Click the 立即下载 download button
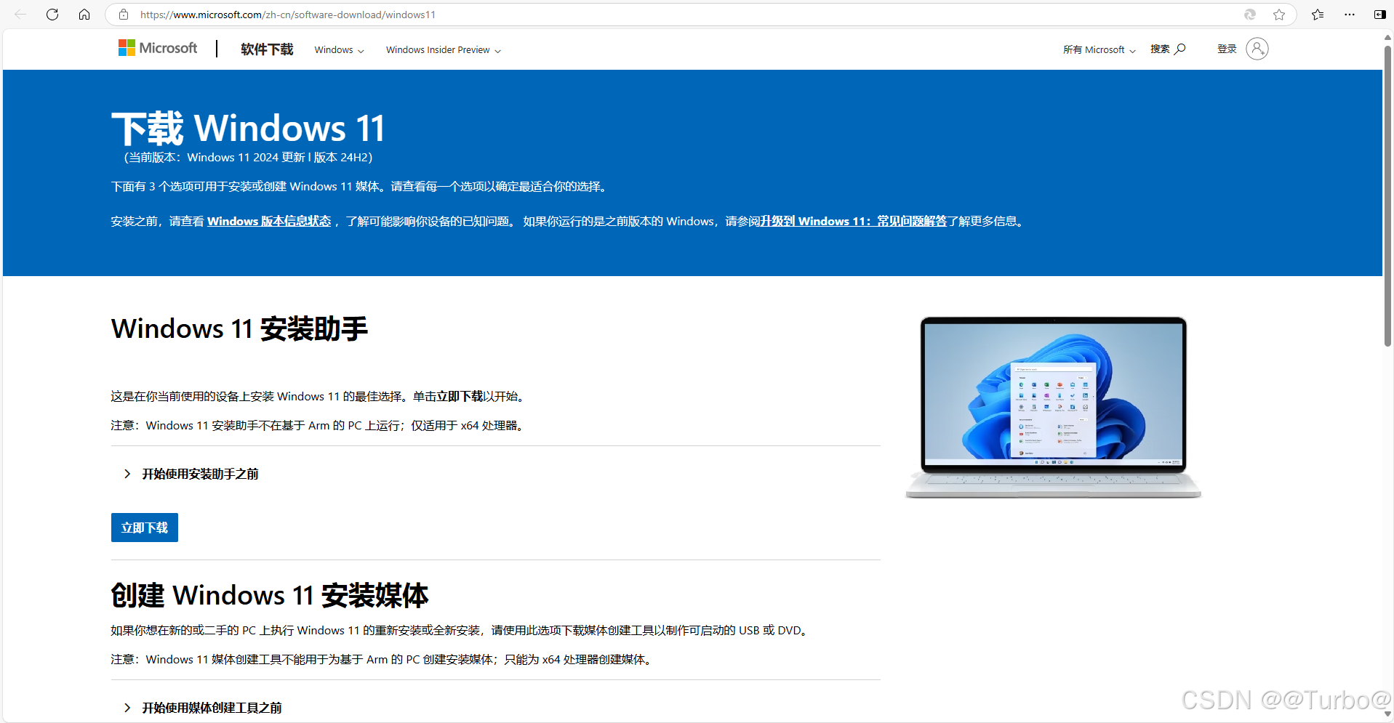This screenshot has height=723, width=1394. (x=144, y=527)
